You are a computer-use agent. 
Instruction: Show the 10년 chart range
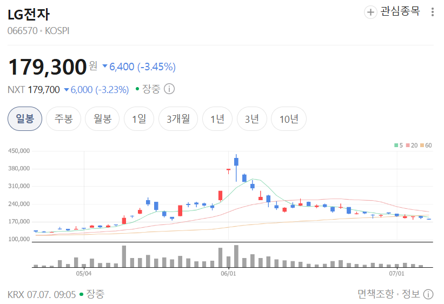pos(289,118)
